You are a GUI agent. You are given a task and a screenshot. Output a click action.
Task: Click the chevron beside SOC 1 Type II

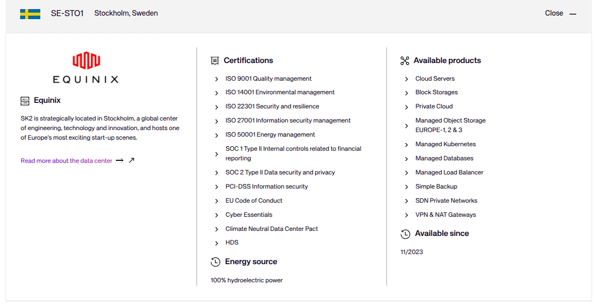[217, 154]
